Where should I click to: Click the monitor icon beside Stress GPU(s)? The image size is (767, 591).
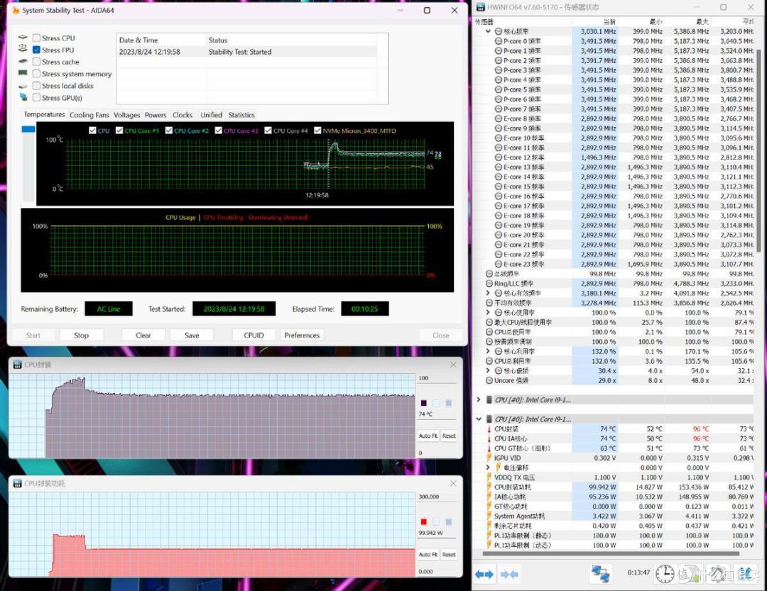click(x=23, y=98)
